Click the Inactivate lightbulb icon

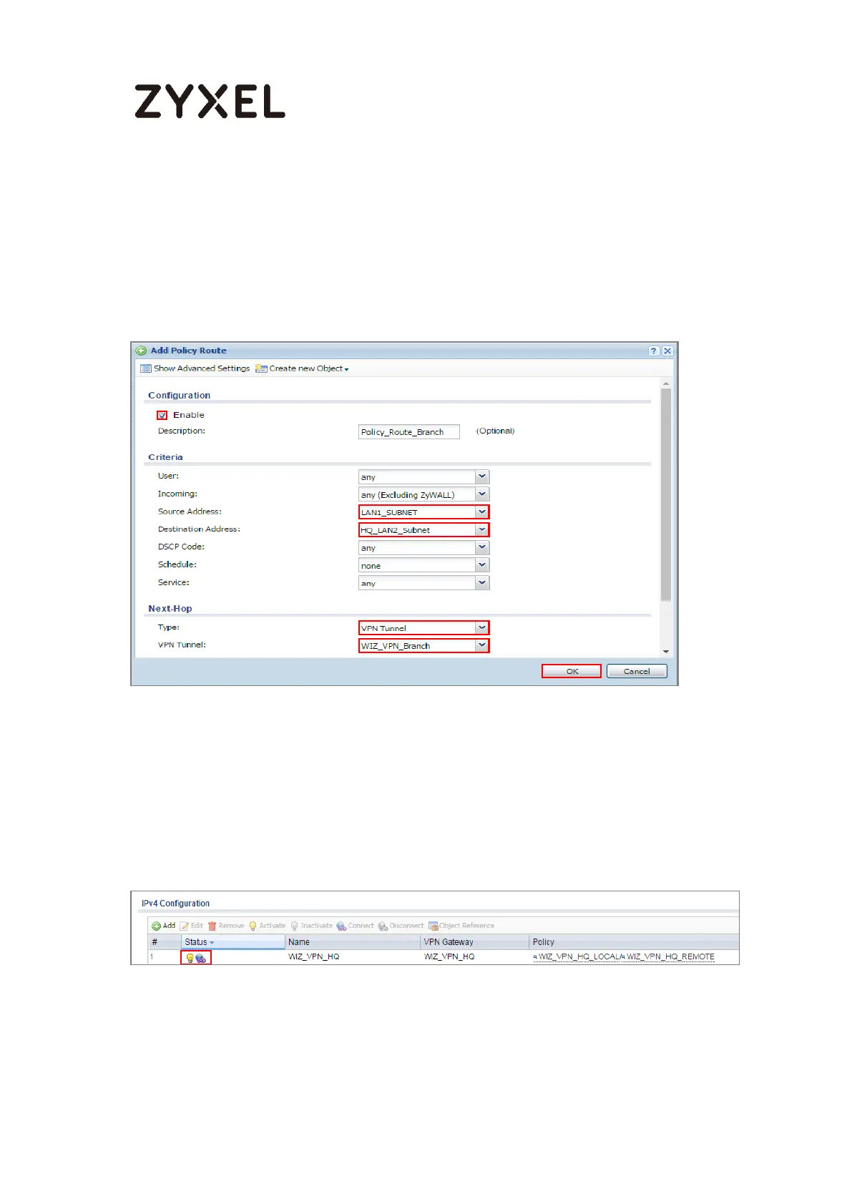(x=294, y=926)
